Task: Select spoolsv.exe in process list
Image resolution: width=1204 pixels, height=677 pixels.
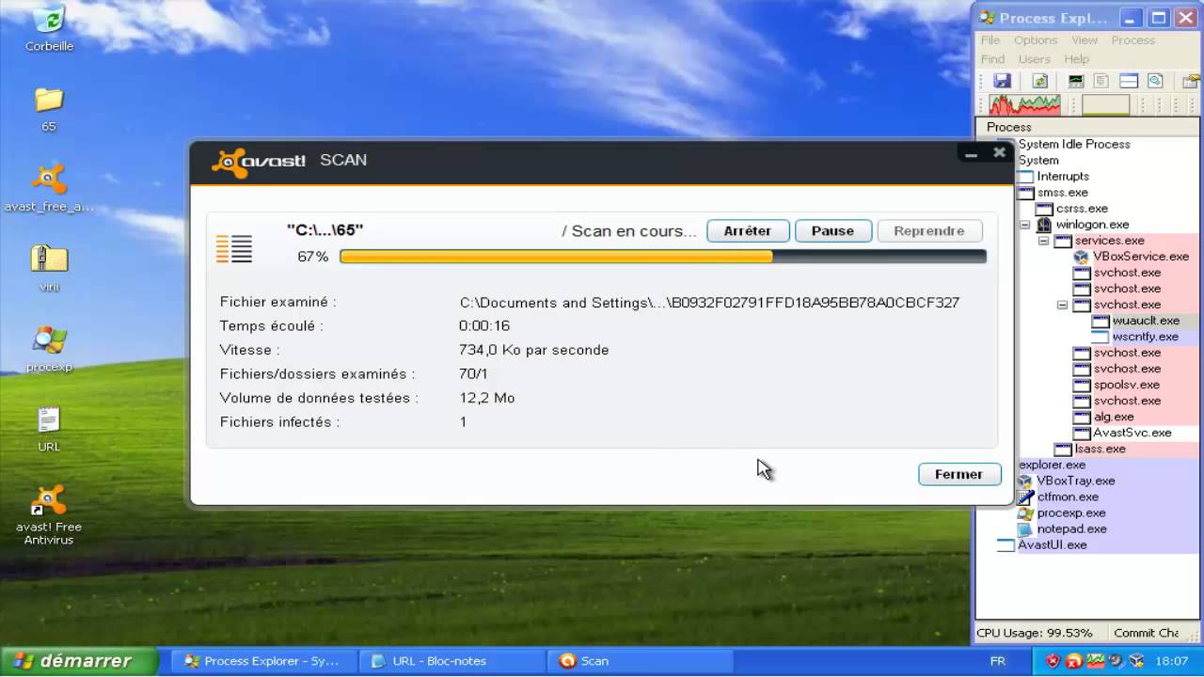Action: (x=1127, y=386)
